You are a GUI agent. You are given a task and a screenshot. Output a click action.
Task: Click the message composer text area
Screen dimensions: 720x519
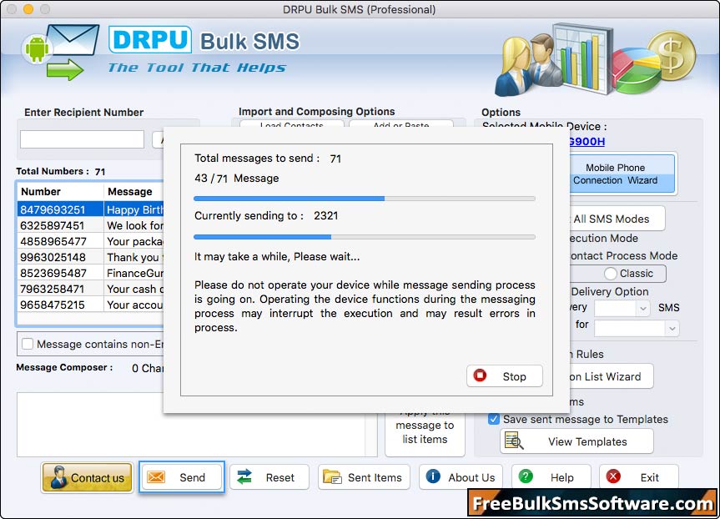(x=198, y=425)
